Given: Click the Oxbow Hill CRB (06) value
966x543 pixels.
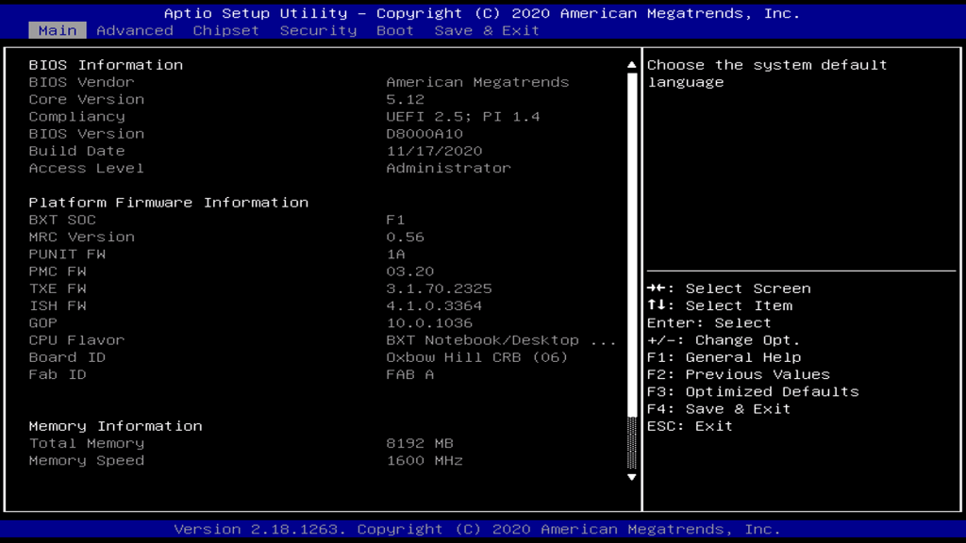Looking at the screenshot, I should (x=477, y=357).
